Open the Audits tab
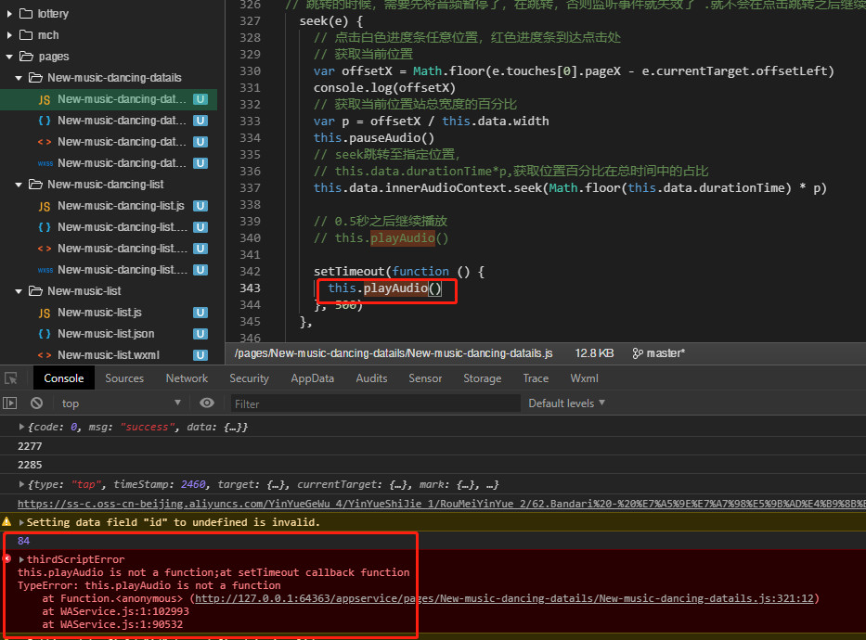This screenshot has width=866, height=640. [x=371, y=378]
